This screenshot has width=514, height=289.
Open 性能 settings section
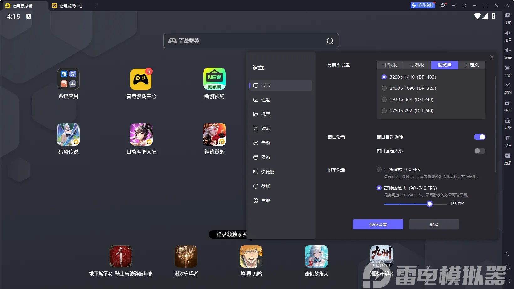(x=281, y=100)
